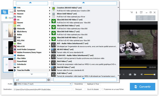This screenshot has height=96, width=159.
Task: Open the shopping cart purchase icon
Action: pyautogui.click(x=132, y=12)
